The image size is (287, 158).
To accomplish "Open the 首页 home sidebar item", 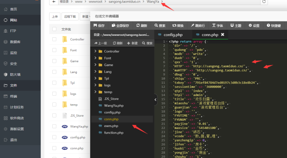I will point(20,9).
